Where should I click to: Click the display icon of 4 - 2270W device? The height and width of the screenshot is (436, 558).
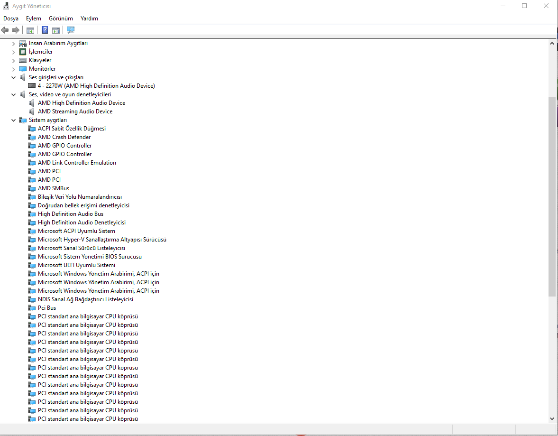[x=32, y=86]
